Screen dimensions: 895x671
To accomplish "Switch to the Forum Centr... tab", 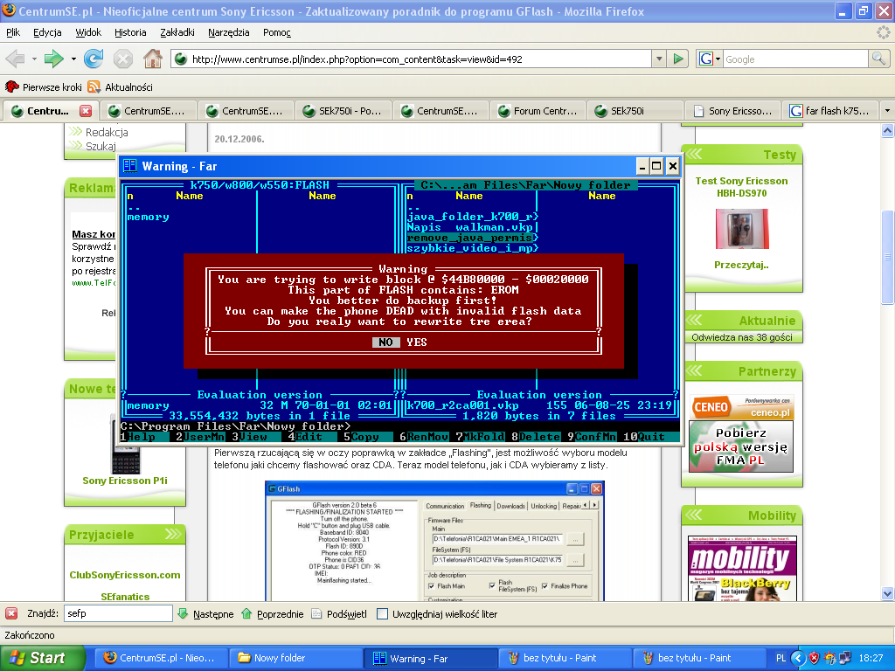I will (538, 111).
